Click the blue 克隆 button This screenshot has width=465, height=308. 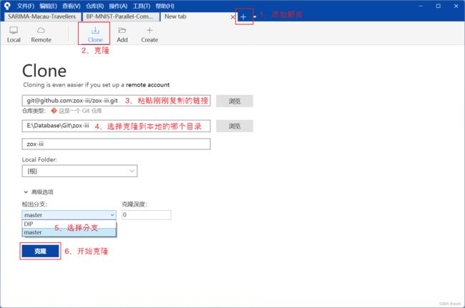click(40, 251)
